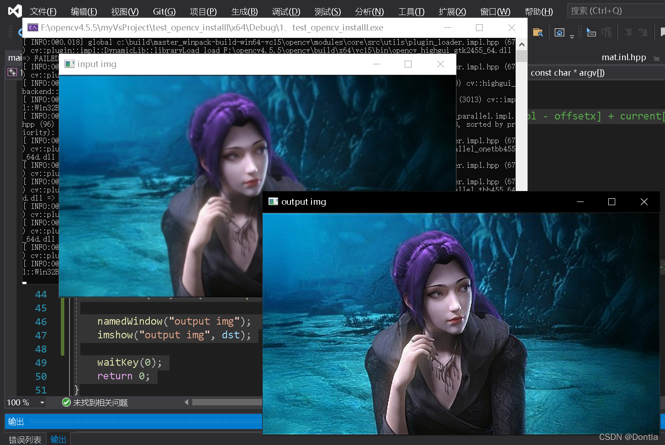Click the blue navigate-back arrow in toolbar

[20, 32]
